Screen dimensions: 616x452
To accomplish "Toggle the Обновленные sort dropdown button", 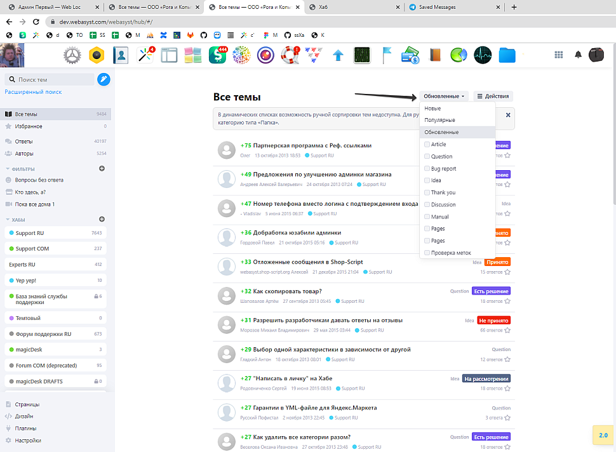I will [x=444, y=96].
